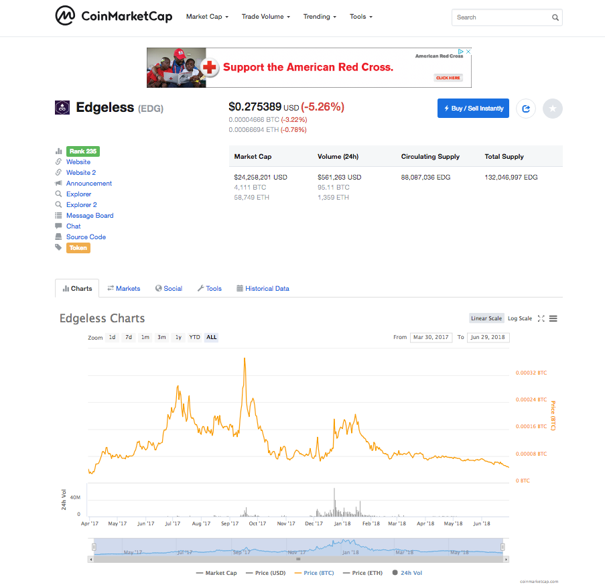Open the Trending dropdown menu
605x587 pixels.
pos(320,17)
